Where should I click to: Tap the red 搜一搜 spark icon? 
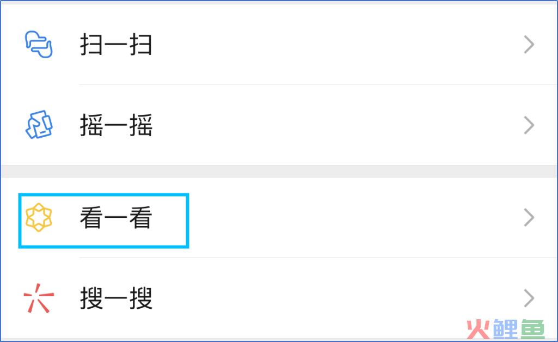[x=39, y=298]
